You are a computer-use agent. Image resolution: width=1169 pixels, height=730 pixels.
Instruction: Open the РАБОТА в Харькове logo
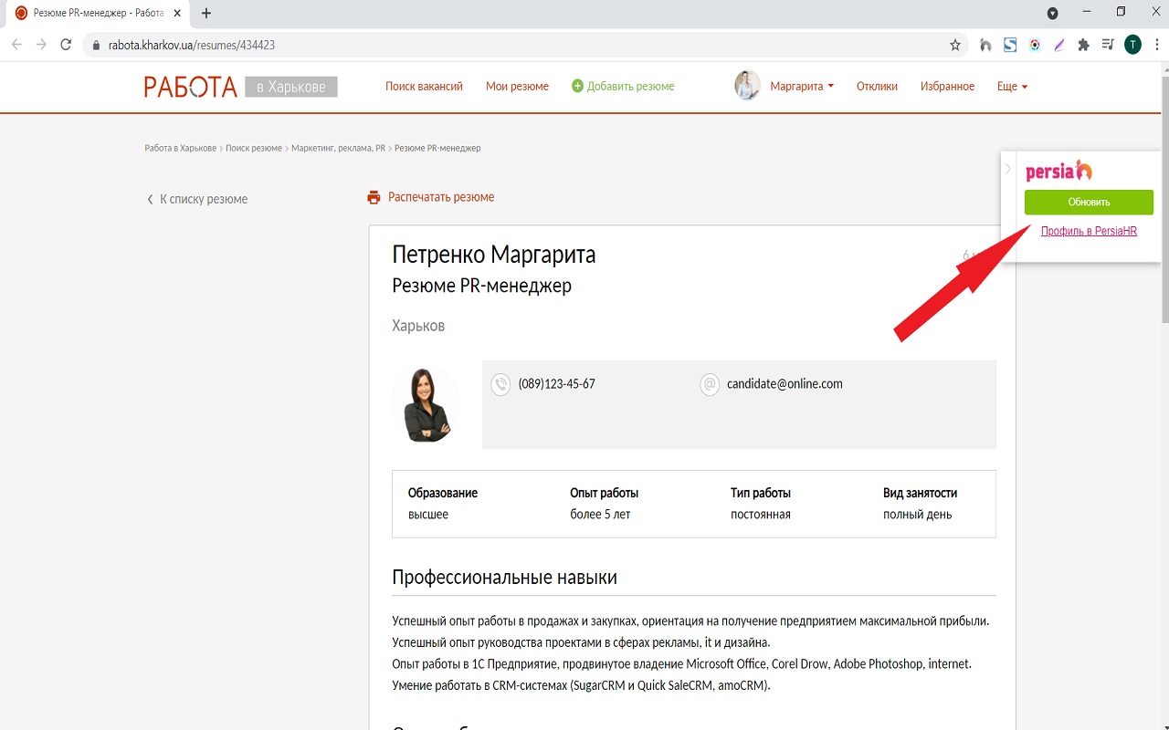click(x=191, y=87)
